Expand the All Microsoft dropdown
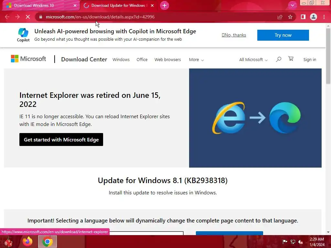 (x=253, y=60)
